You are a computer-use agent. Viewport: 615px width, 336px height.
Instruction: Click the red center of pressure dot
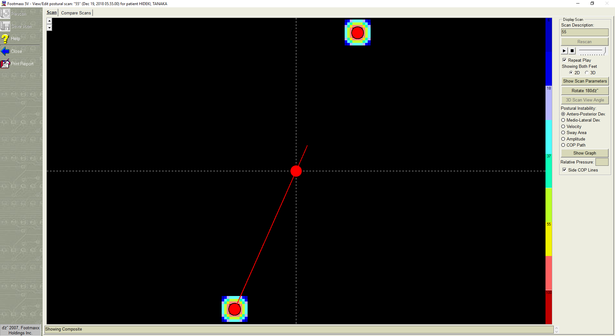[x=296, y=171]
